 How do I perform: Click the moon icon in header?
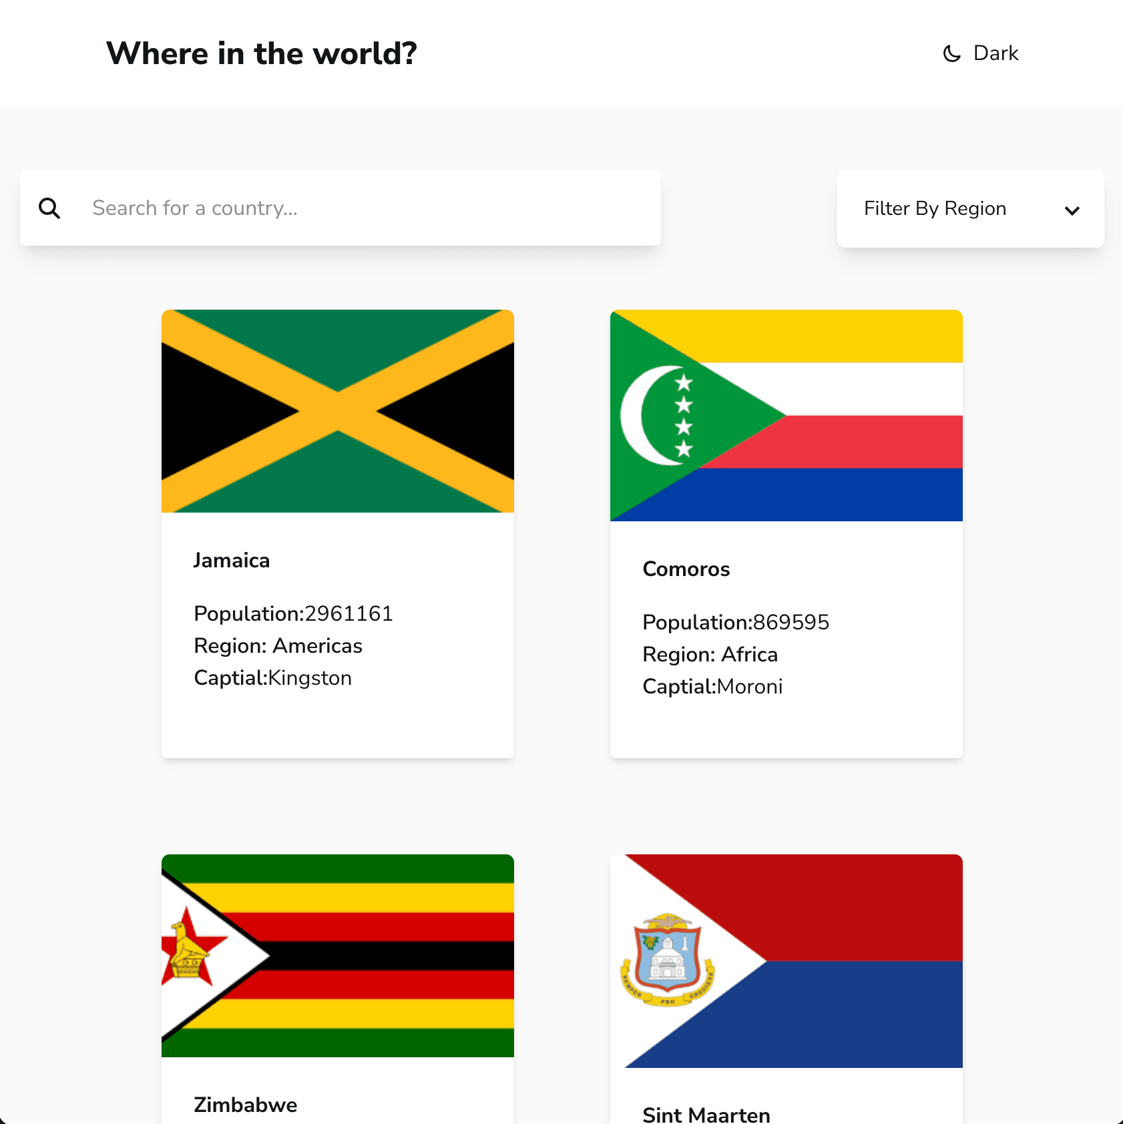coord(951,53)
